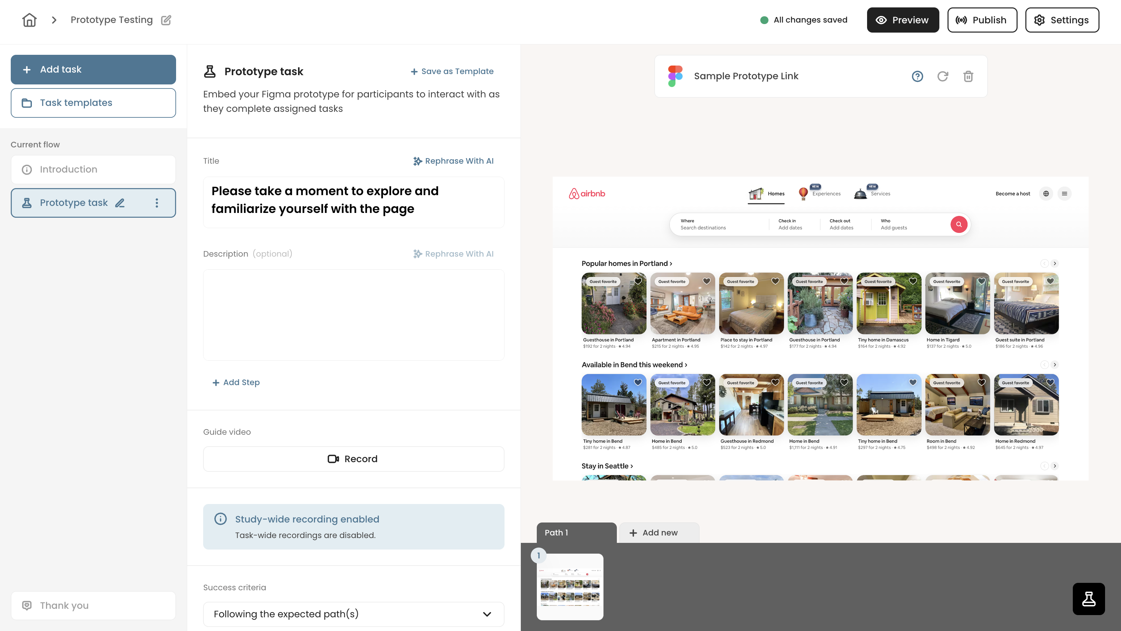Open Prototype task three-dot menu

[x=157, y=203]
